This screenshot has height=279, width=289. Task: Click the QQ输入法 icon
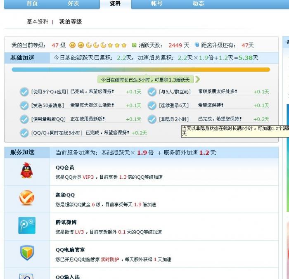point(26,277)
